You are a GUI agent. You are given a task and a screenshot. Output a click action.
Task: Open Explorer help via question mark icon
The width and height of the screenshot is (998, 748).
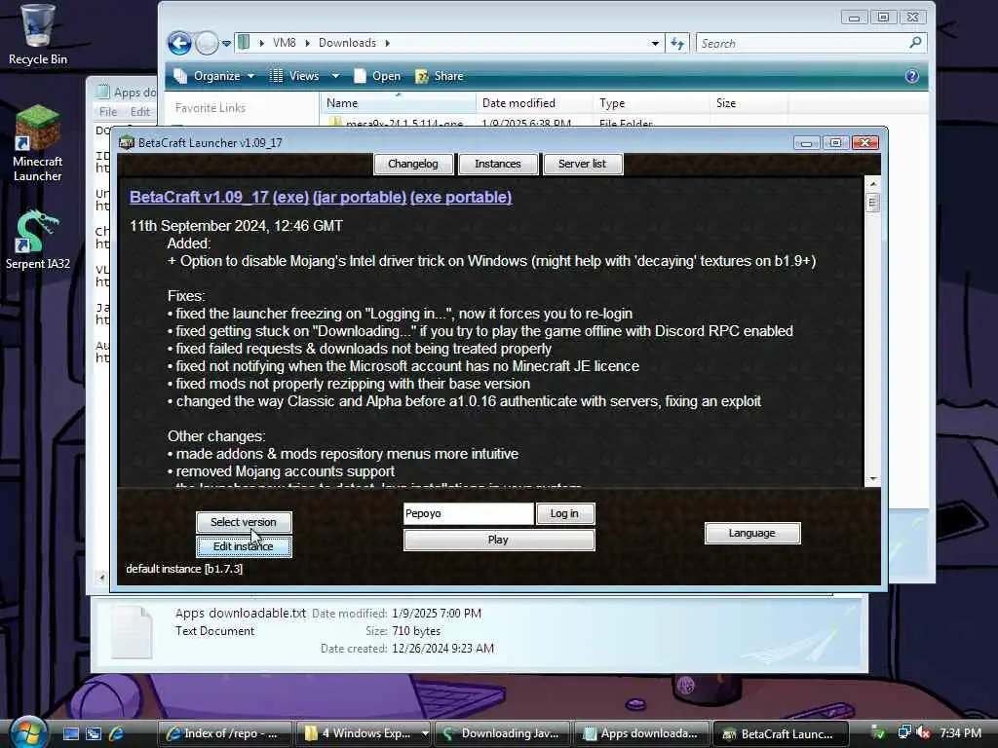click(911, 76)
